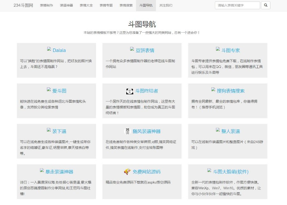Click the 随风装逼神器 description text

pos(141,145)
